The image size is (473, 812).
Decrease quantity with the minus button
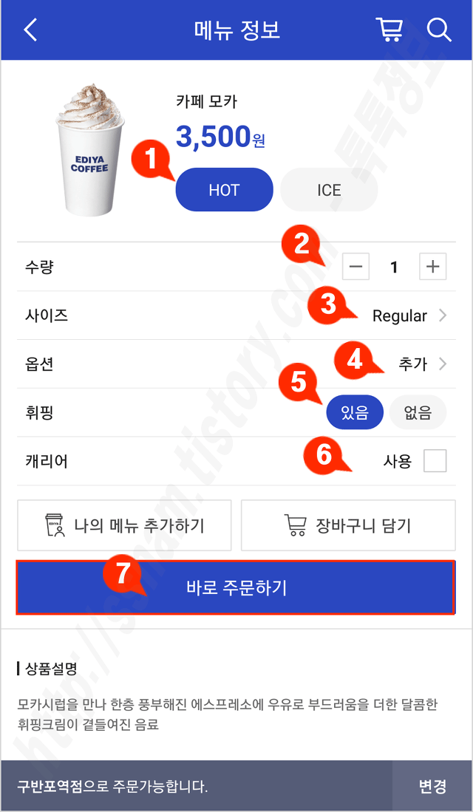tap(356, 267)
